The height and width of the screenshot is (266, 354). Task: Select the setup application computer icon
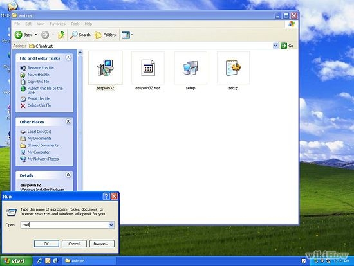pos(191,67)
